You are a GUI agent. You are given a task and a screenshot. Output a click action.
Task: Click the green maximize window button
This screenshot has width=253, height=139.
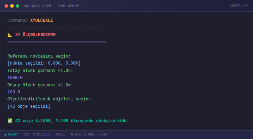(18, 6)
